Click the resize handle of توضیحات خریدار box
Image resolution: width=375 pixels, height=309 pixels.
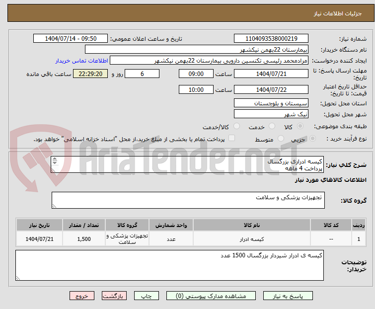click(x=18, y=278)
